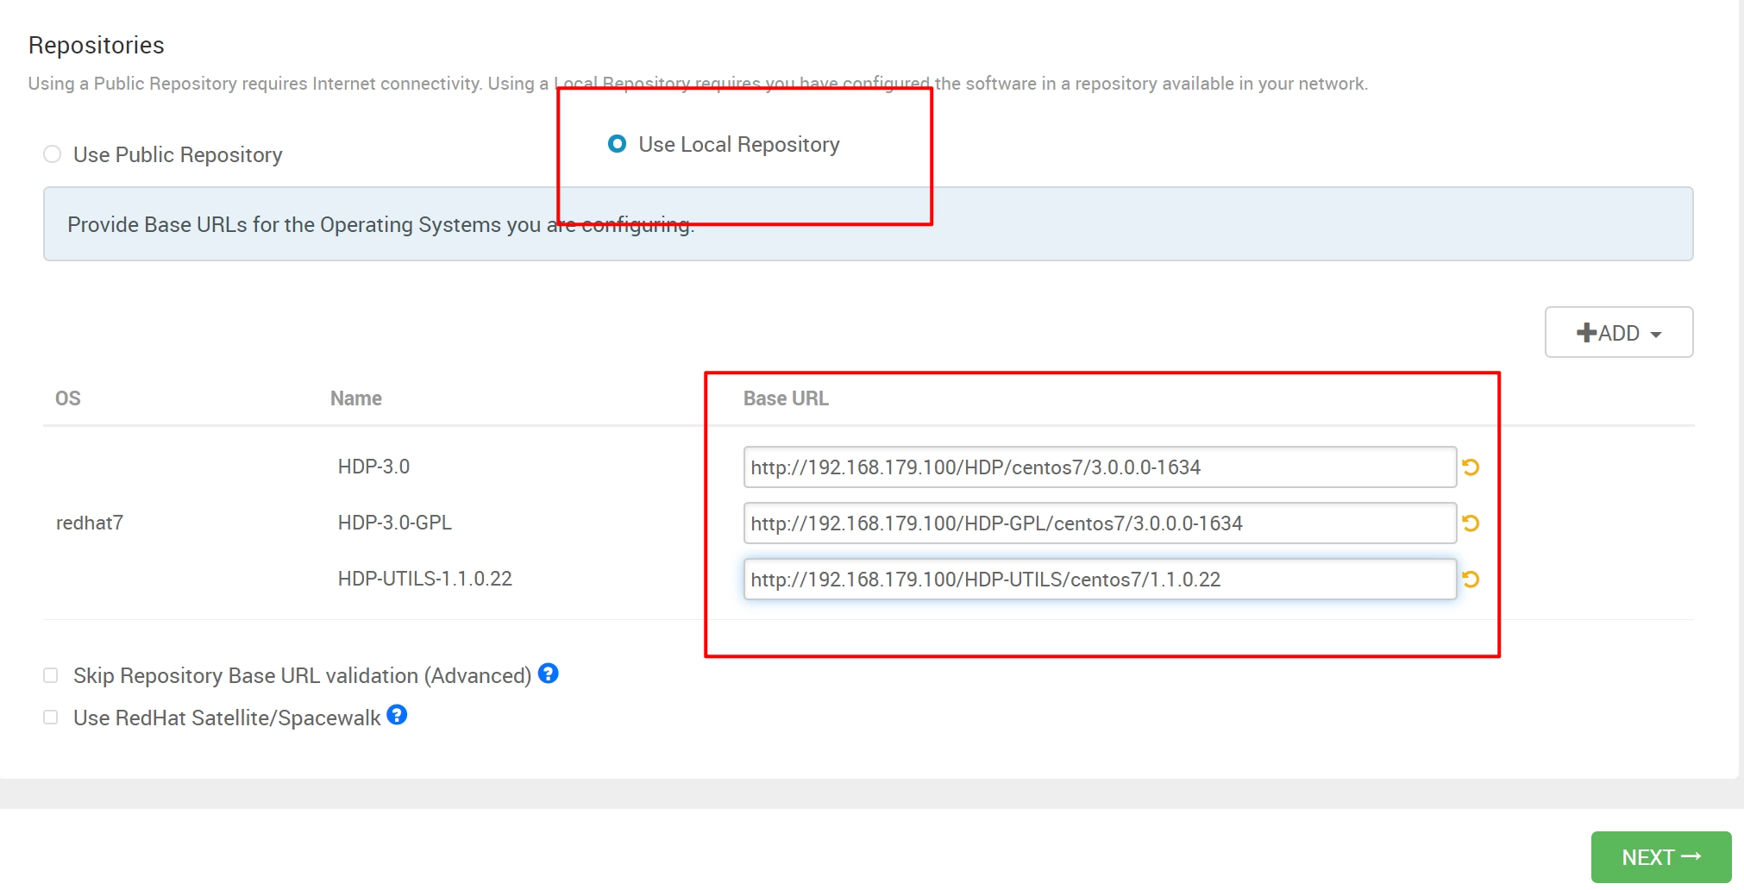
Task: Click the HDP-3.0-GPL Base URL input field
Action: pyautogui.click(x=1100, y=523)
